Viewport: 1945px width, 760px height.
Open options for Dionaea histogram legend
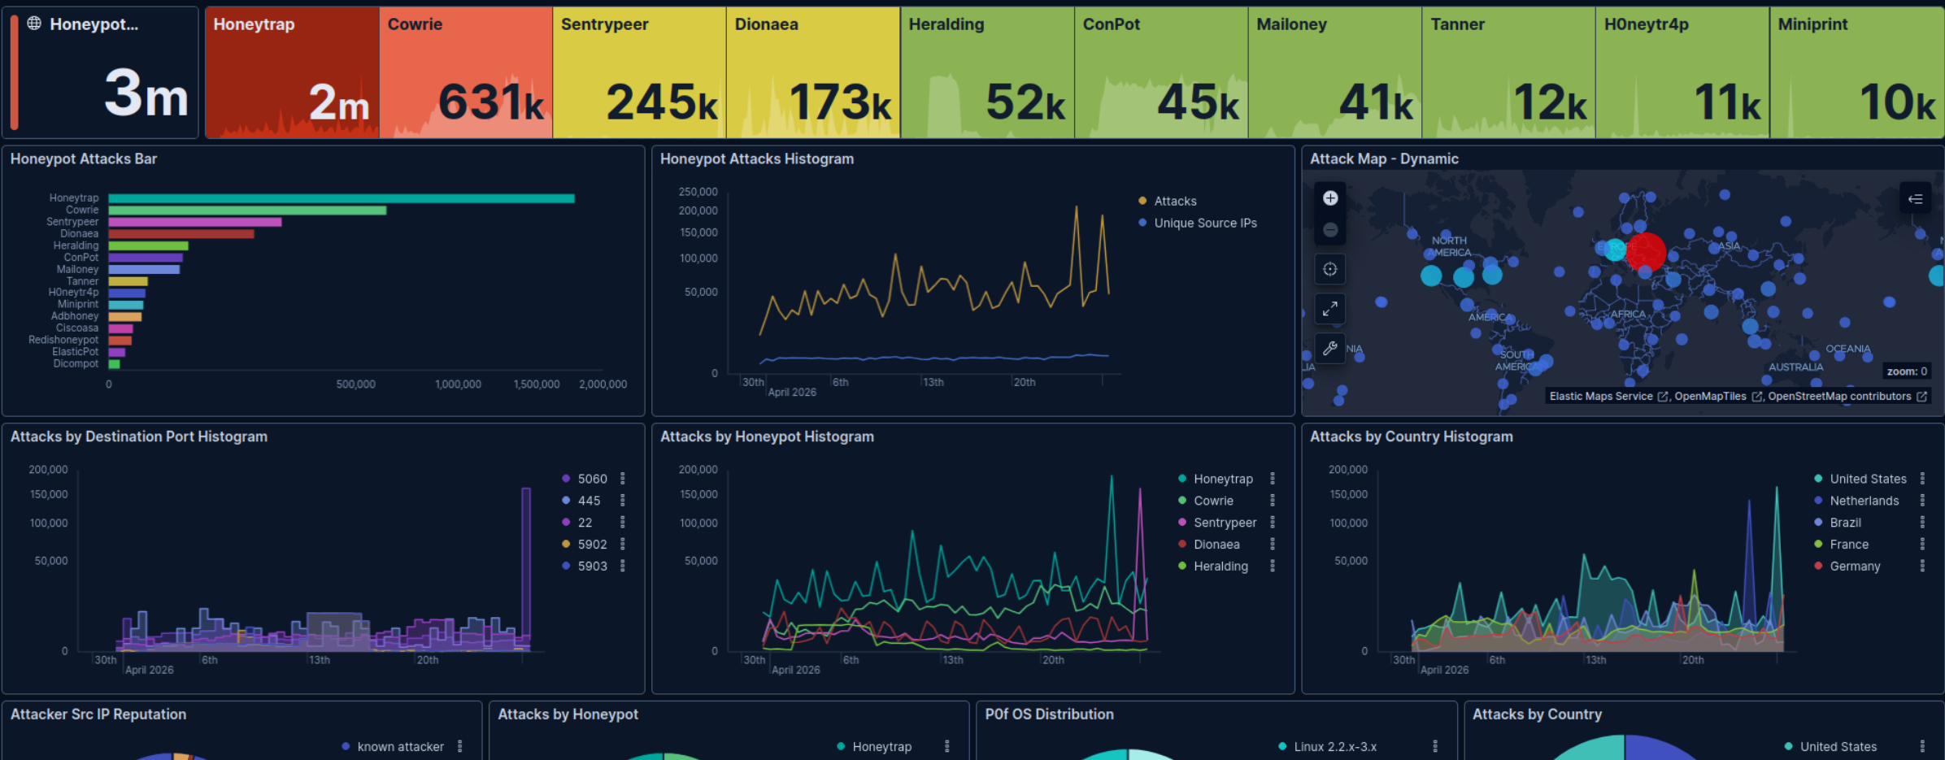click(1273, 545)
